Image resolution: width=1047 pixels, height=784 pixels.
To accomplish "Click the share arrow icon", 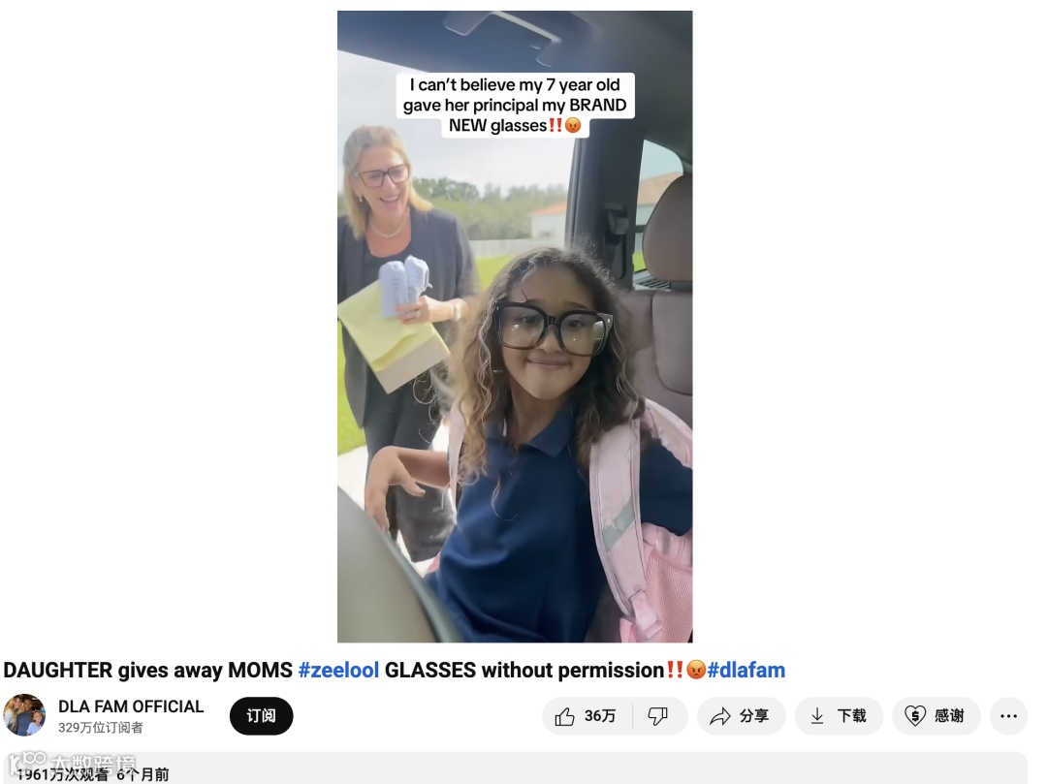I will click(719, 716).
